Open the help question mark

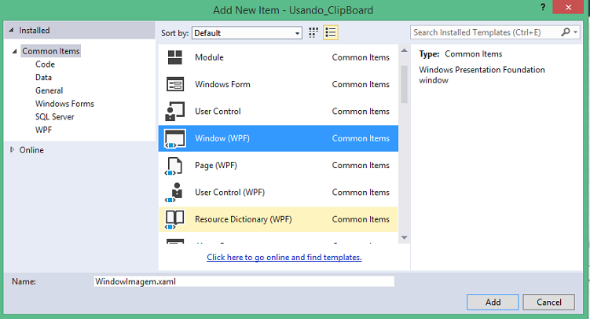pyautogui.click(x=543, y=7)
